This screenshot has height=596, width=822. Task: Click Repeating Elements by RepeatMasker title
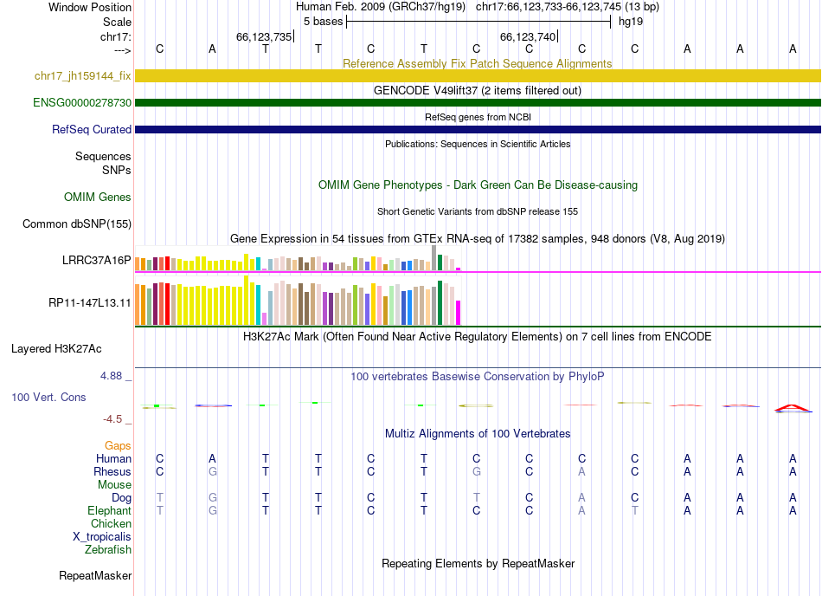[x=478, y=563]
